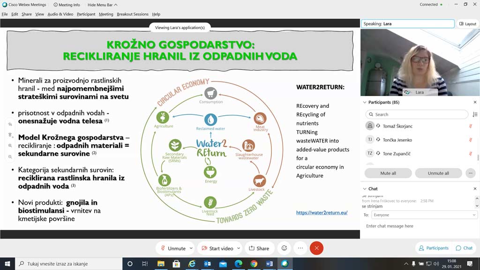Image resolution: width=480 pixels, height=270 pixels.
Task: Open the water2return.eu link on the slide
Action: (x=322, y=212)
